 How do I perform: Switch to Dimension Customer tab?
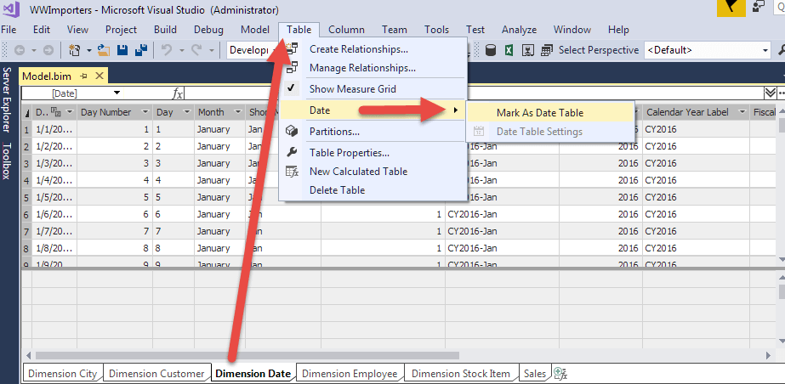[156, 374]
